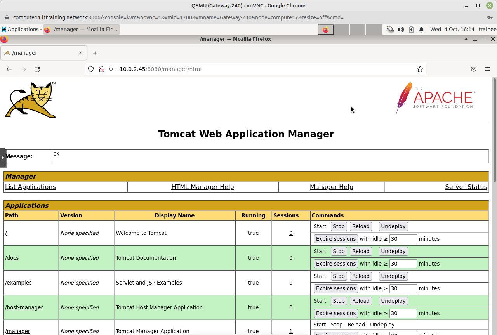Screen dimensions: 497x335
Task: Open the tracking protection shield icon
Action: click(x=91, y=69)
